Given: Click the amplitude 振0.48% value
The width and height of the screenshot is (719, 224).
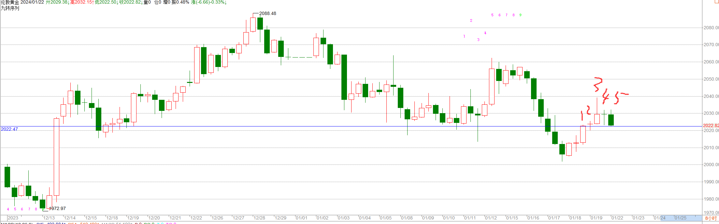Looking at the screenshot, I should tap(180, 2).
